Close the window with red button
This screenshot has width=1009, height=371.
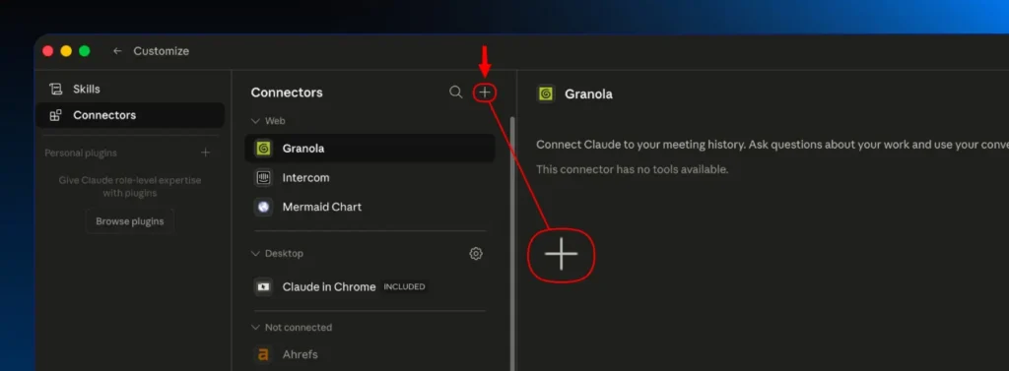point(48,51)
